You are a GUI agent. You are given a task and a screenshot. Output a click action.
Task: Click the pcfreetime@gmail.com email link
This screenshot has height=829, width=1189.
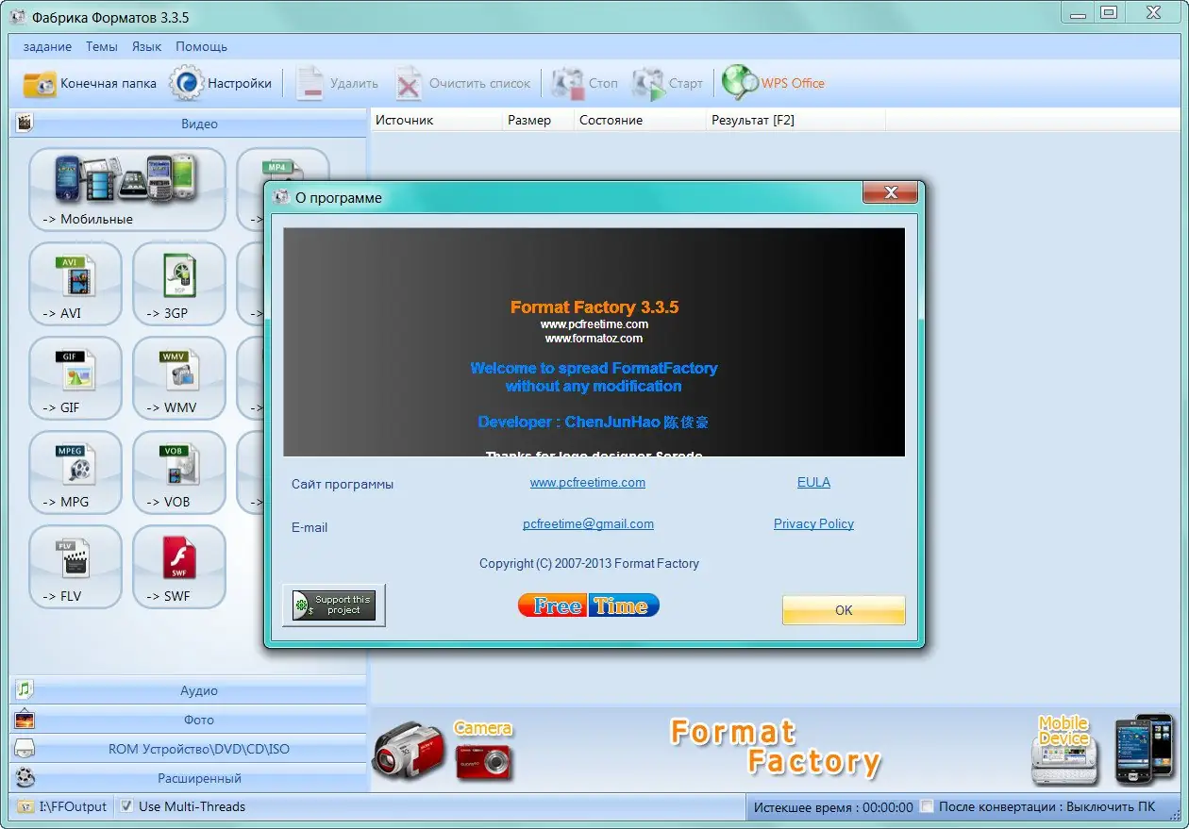588,523
